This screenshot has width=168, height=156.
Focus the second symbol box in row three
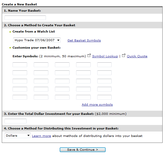pyautogui.click(x=41, y=81)
